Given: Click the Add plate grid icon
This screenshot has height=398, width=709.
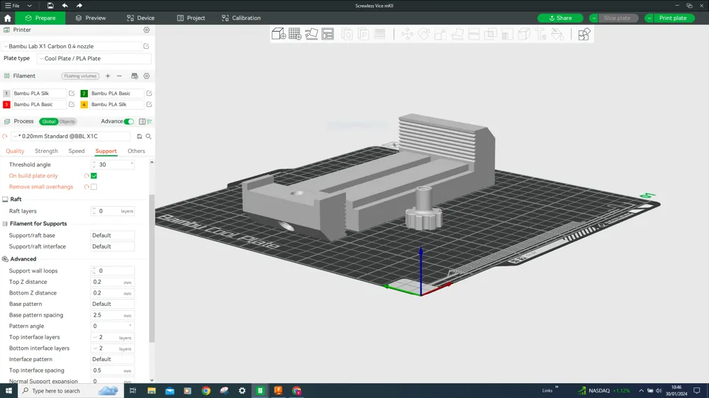Looking at the screenshot, I should 295,34.
